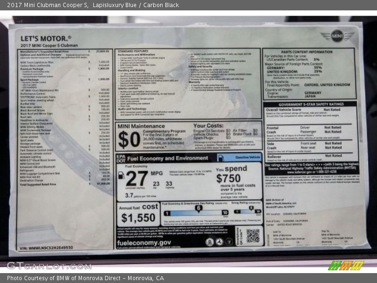Click the page title '2017 Mini Clubman Cooper S'
The height and width of the screenshot is (283, 377).
pos(48,5)
